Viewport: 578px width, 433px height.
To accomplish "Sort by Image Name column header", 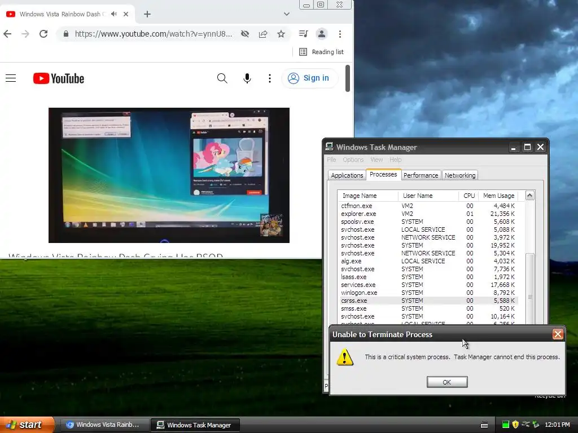I will pyautogui.click(x=367, y=196).
